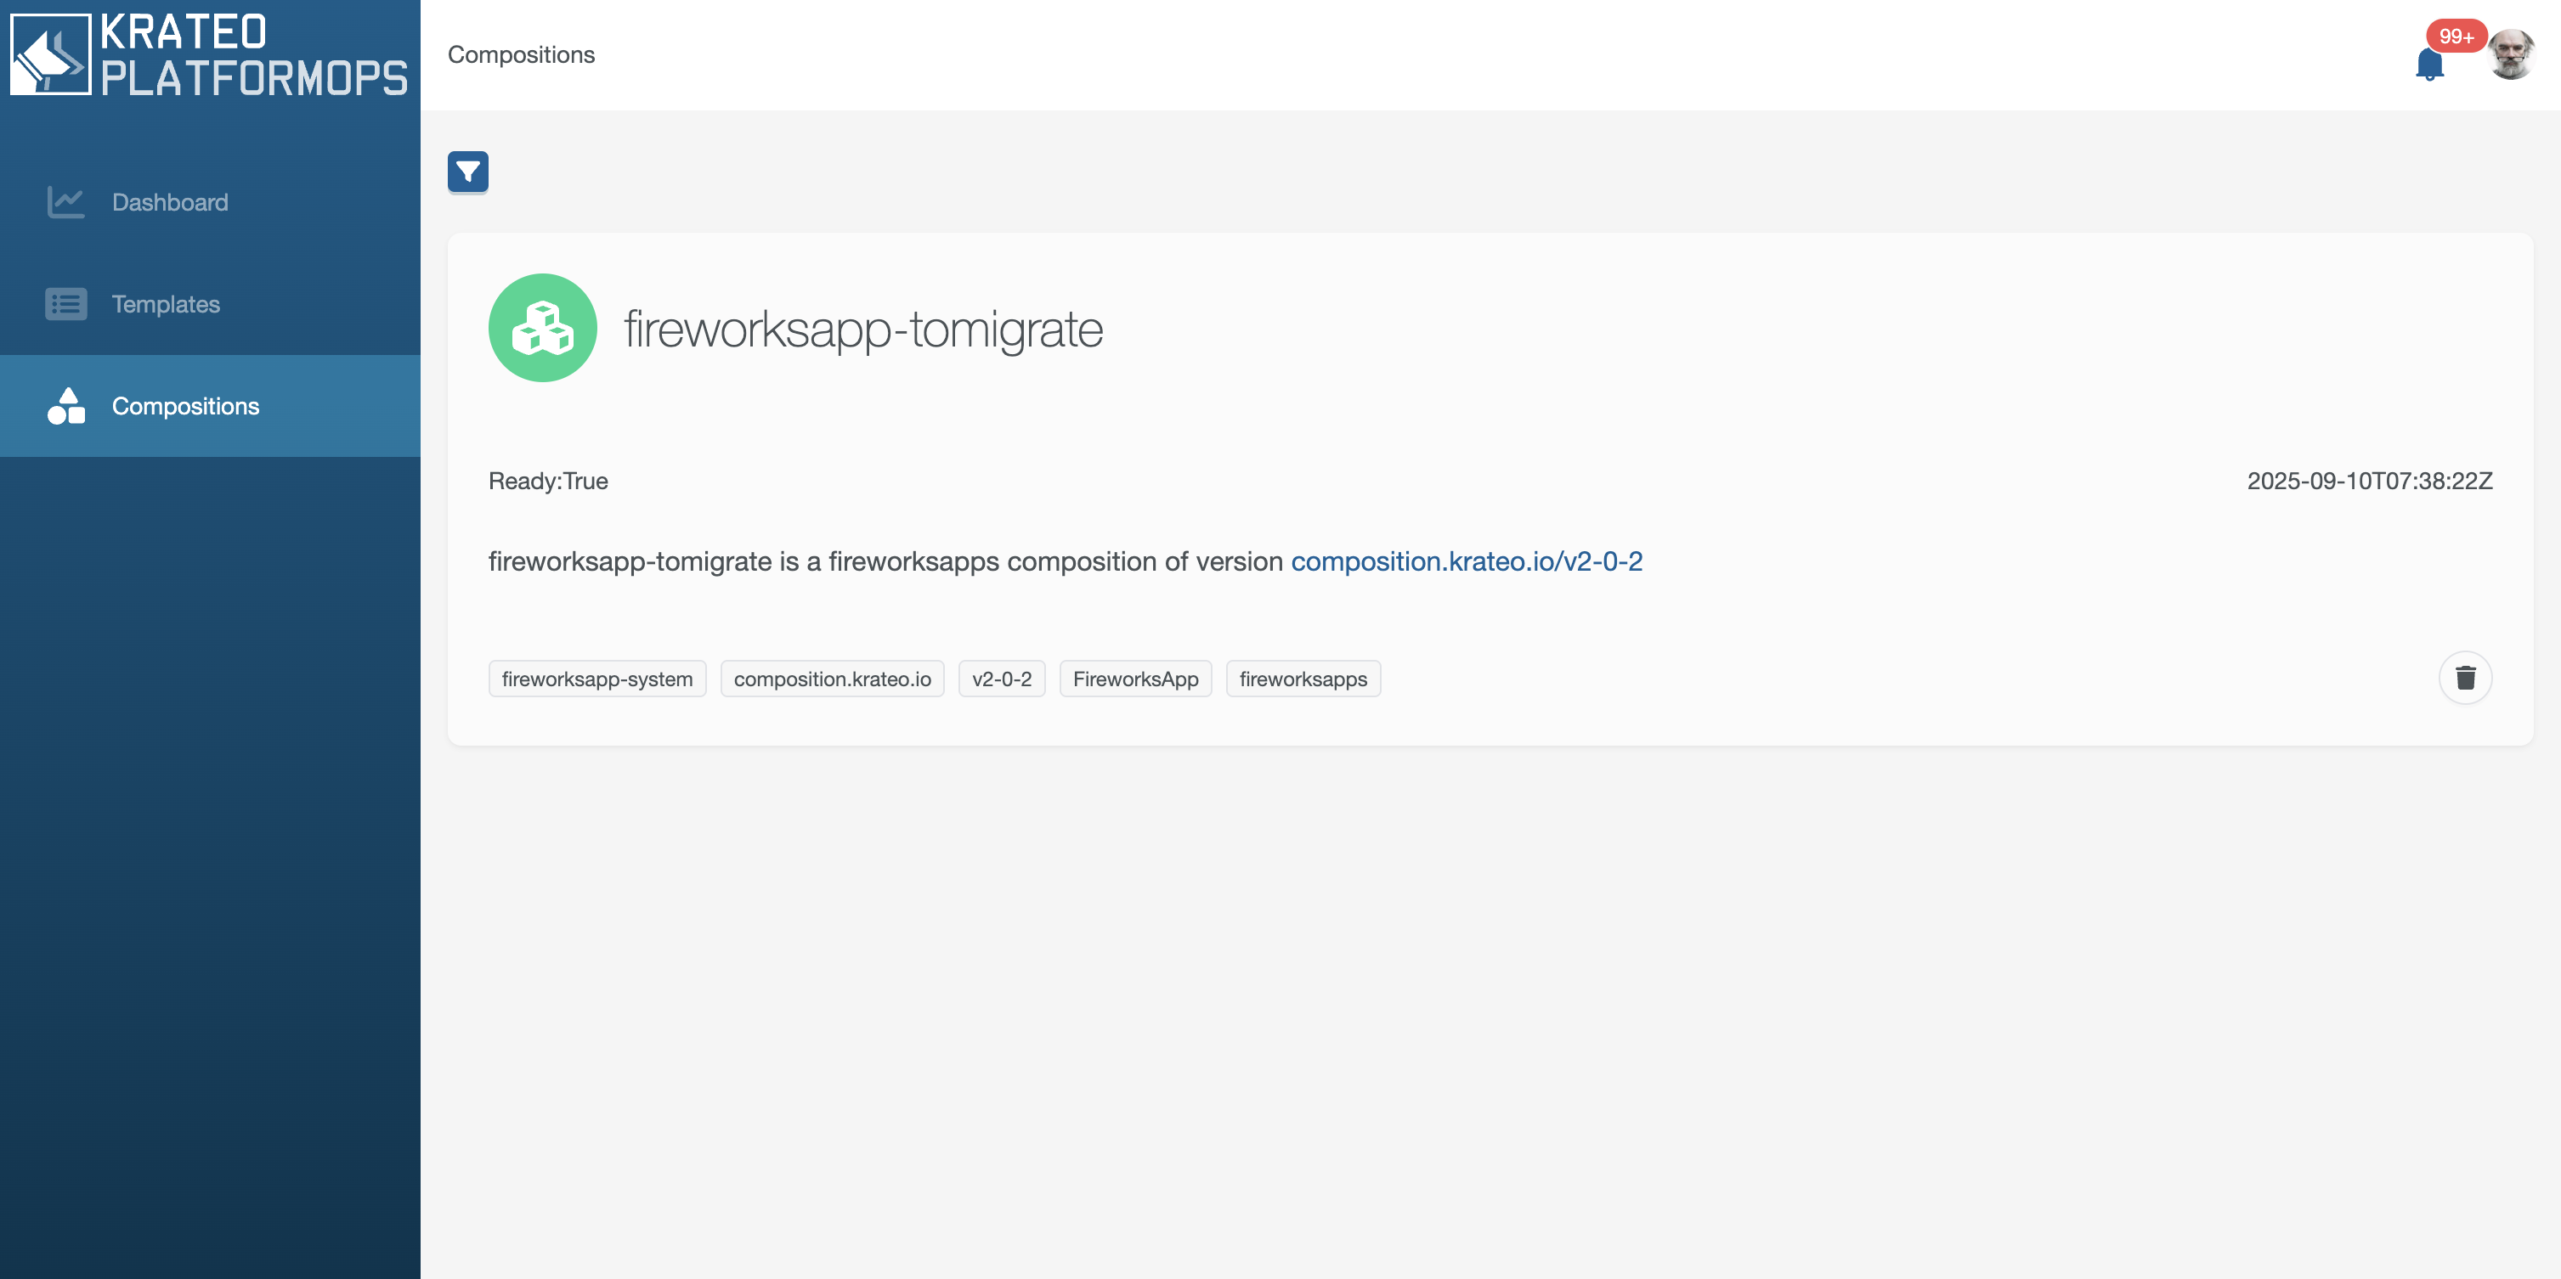
Task: Click the Compositions shapes icon in sidebar
Action: (65, 407)
